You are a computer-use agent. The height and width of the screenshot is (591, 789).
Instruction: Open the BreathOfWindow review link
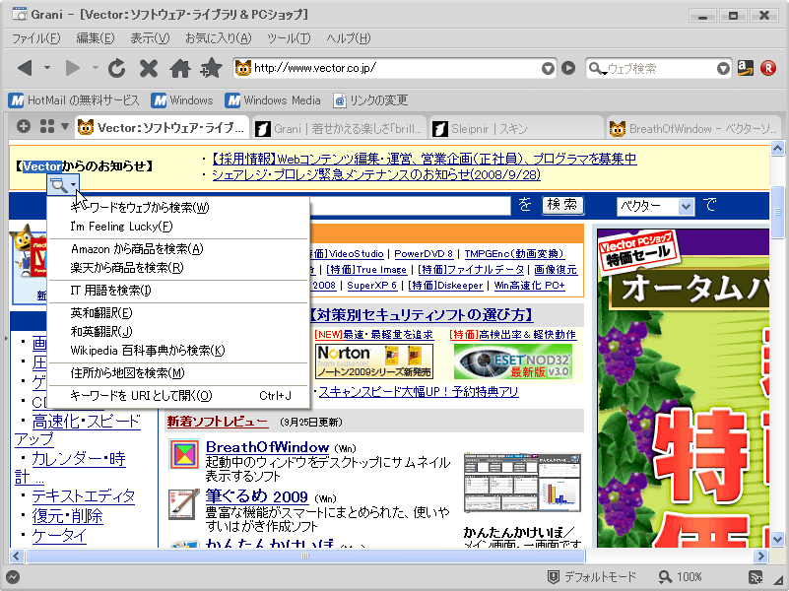coord(267,446)
